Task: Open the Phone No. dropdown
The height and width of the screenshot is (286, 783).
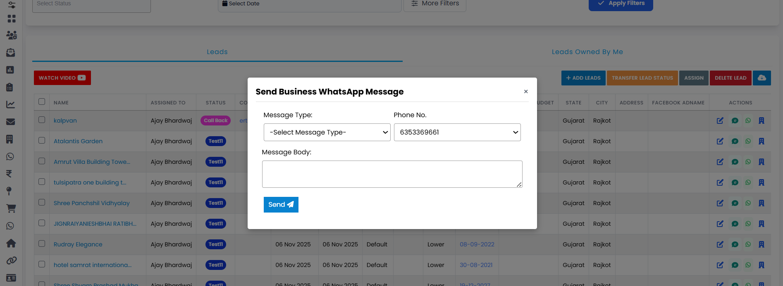Action: point(457,132)
